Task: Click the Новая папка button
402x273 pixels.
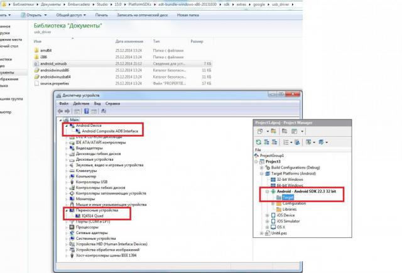Action: tap(188, 15)
